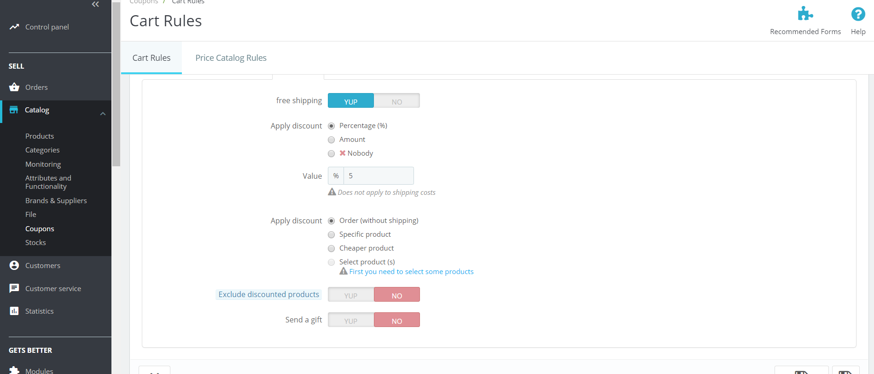Click warning icon beside shipping costs note
The image size is (874, 374).
tap(332, 192)
